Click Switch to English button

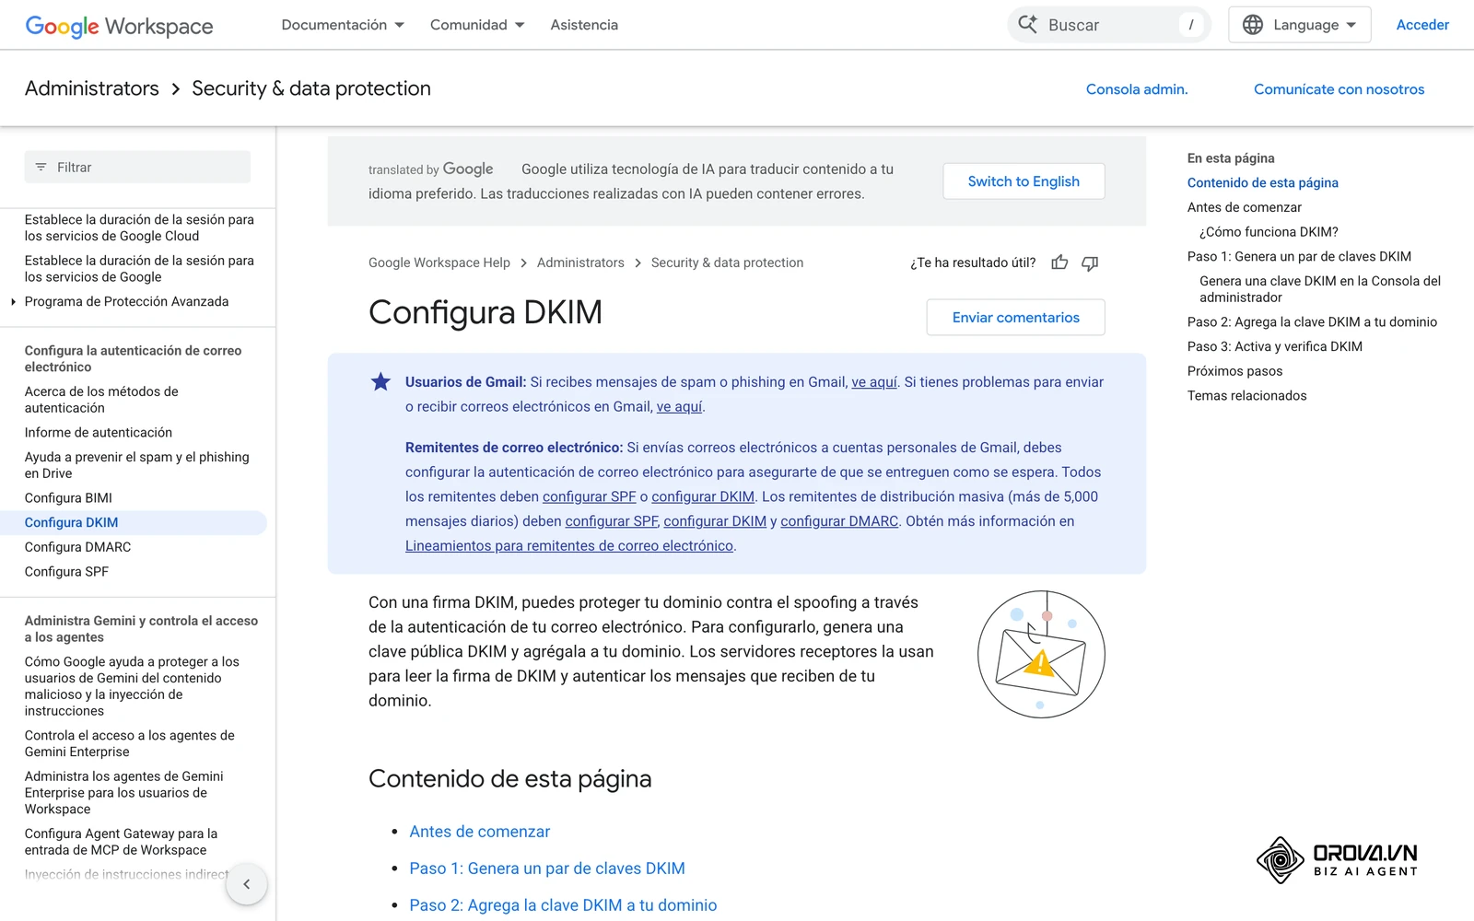[x=1024, y=181]
